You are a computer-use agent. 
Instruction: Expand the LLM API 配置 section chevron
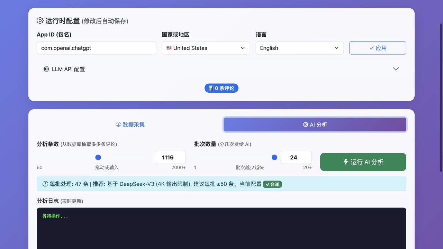coord(396,69)
